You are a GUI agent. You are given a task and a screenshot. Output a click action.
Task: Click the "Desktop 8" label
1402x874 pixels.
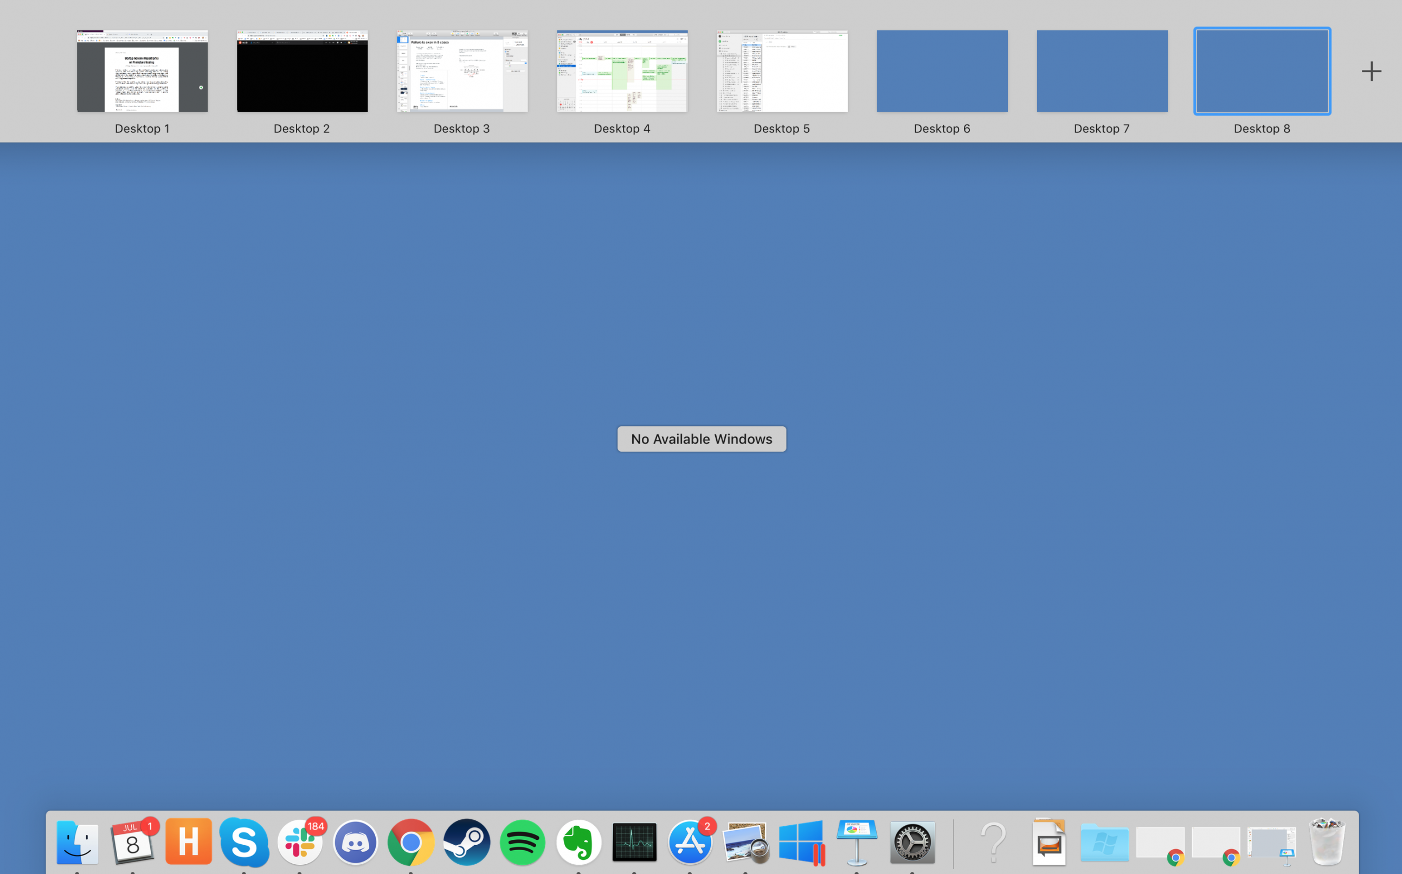point(1262,128)
